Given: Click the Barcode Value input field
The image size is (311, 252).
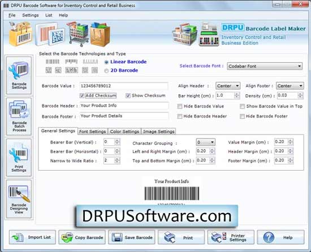Looking at the screenshot, I should (x=124, y=86).
